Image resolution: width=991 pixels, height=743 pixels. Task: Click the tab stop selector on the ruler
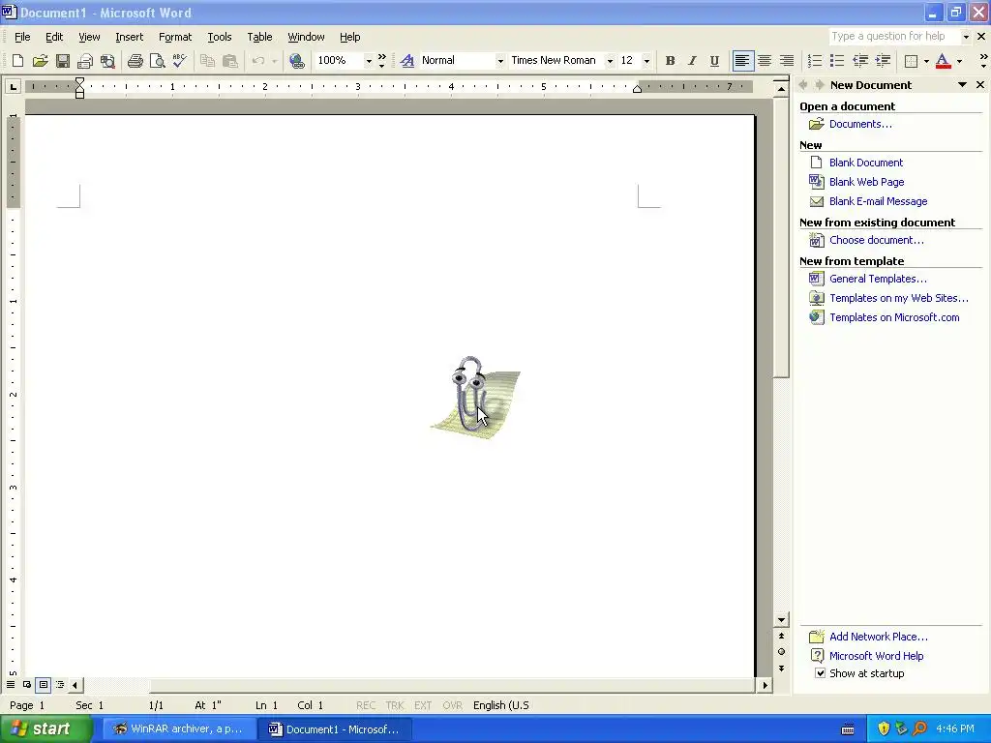(13, 86)
